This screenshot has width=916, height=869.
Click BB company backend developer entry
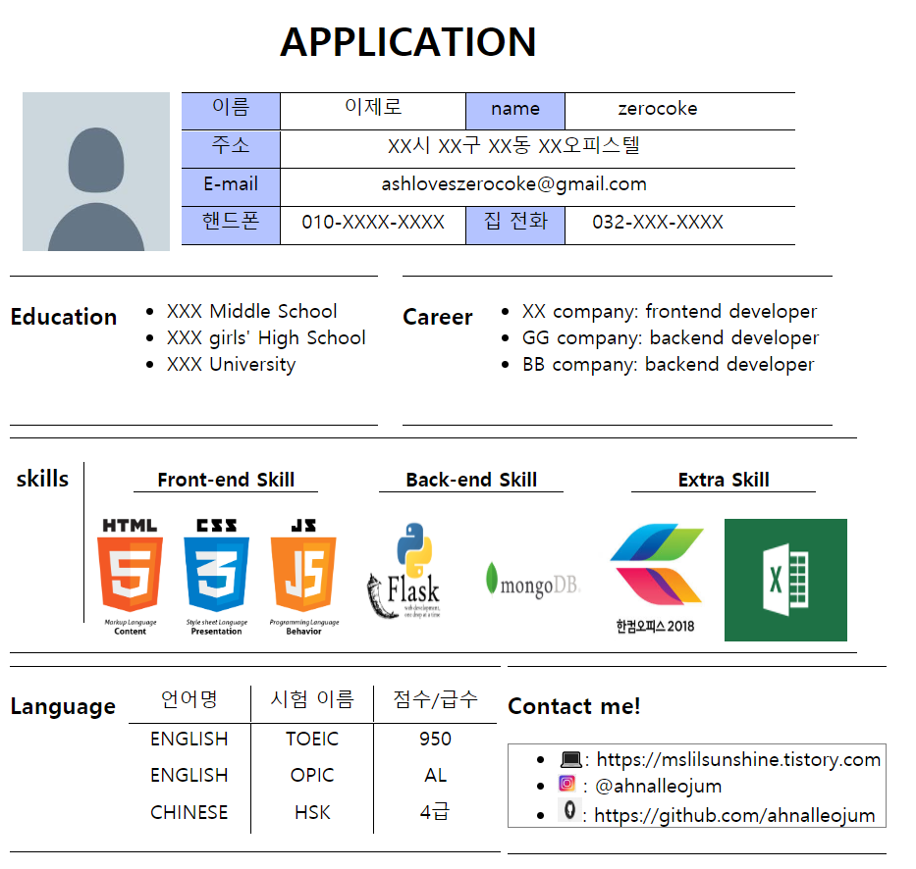pos(669,365)
